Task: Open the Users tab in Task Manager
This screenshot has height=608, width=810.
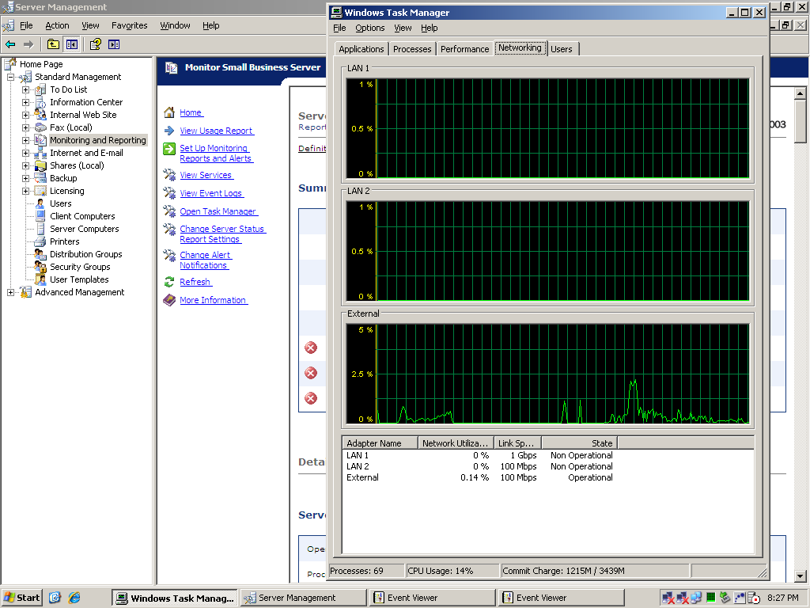Action: pyautogui.click(x=562, y=49)
